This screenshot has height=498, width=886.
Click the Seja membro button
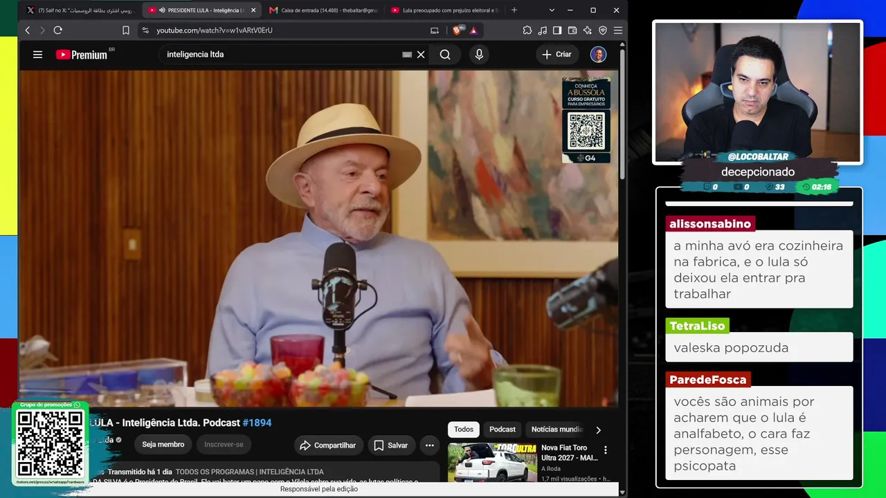coord(163,445)
